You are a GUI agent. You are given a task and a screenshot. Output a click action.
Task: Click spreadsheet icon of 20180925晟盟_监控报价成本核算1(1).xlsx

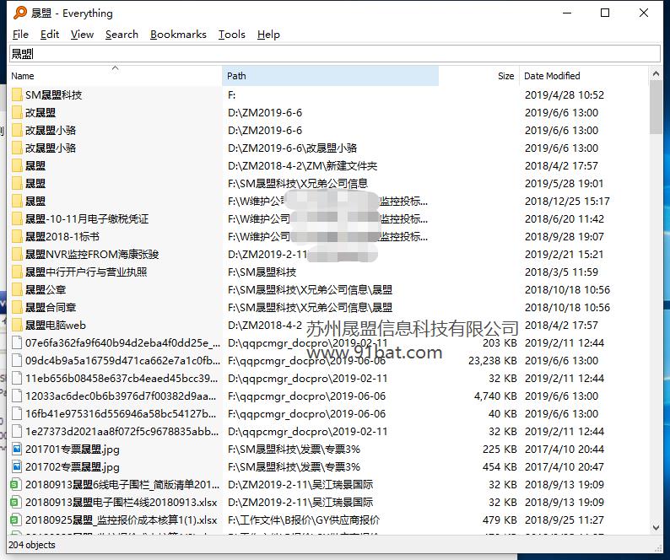tap(15, 520)
